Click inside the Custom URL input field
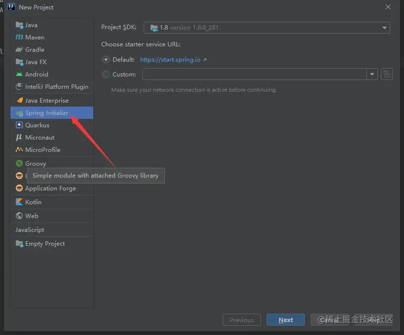Image resolution: width=404 pixels, height=335 pixels. (x=254, y=74)
